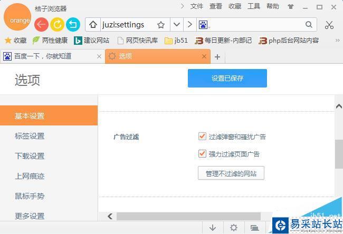The height and width of the screenshot is (234, 343).
Task: Open the skin shirt icon
Action: [x=291, y=6]
